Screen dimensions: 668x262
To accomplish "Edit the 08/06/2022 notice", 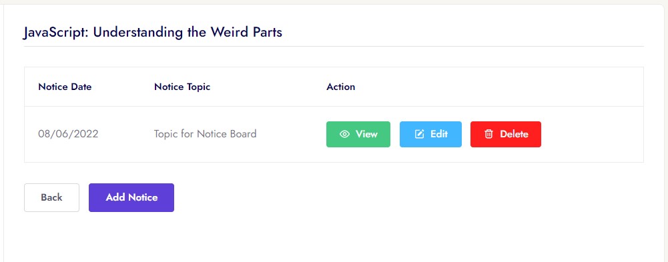I will point(430,135).
